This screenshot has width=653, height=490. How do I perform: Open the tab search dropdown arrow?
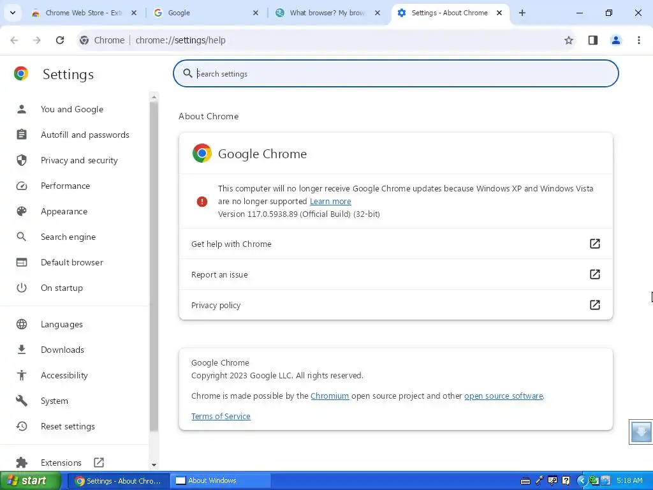coord(13,13)
